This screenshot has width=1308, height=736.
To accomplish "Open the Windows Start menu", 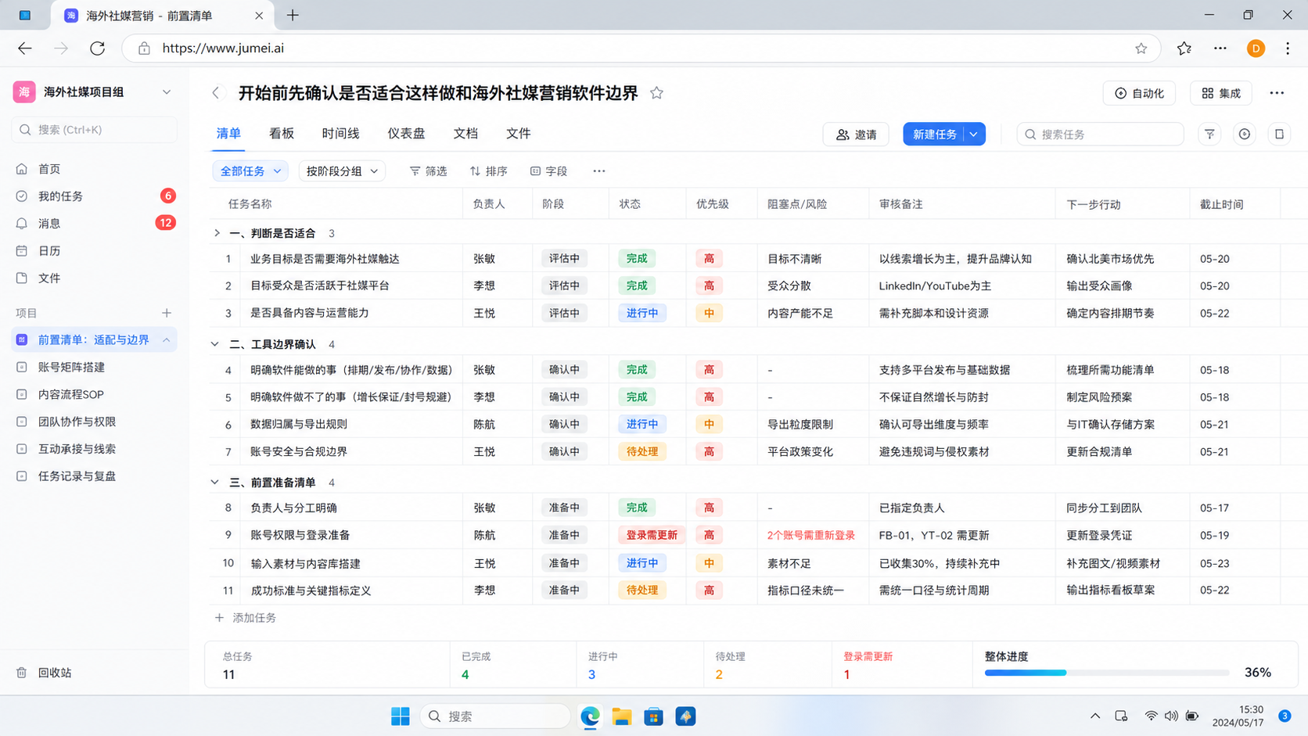I will coord(401,716).
